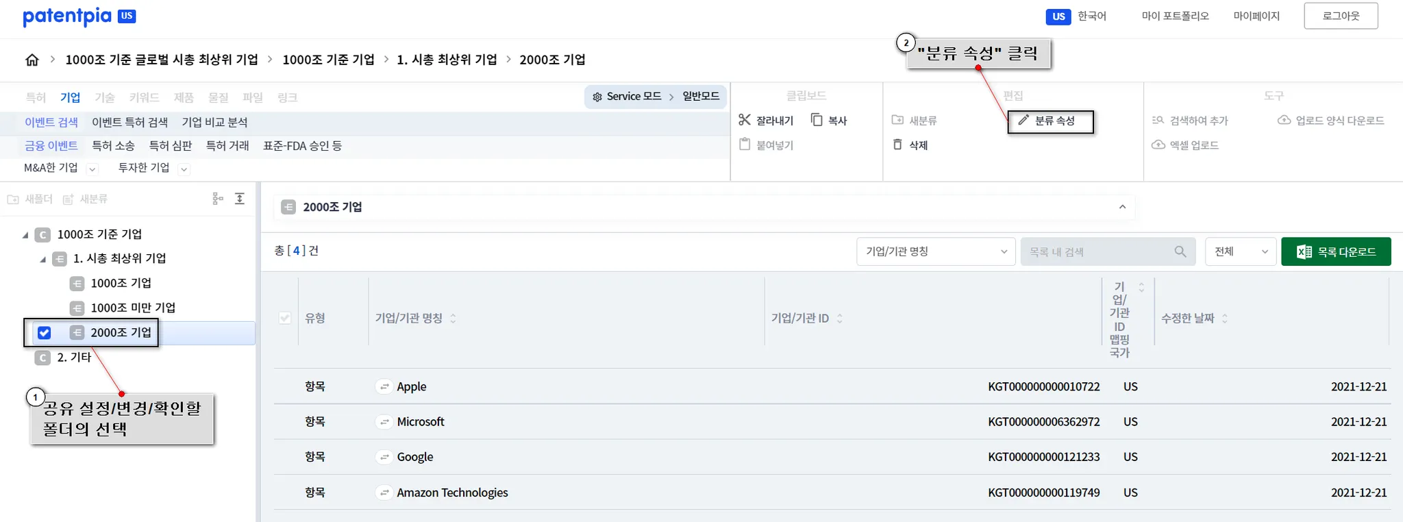Click the gear icon in Service 모드

pyautogui.click(x=597, y=97)
